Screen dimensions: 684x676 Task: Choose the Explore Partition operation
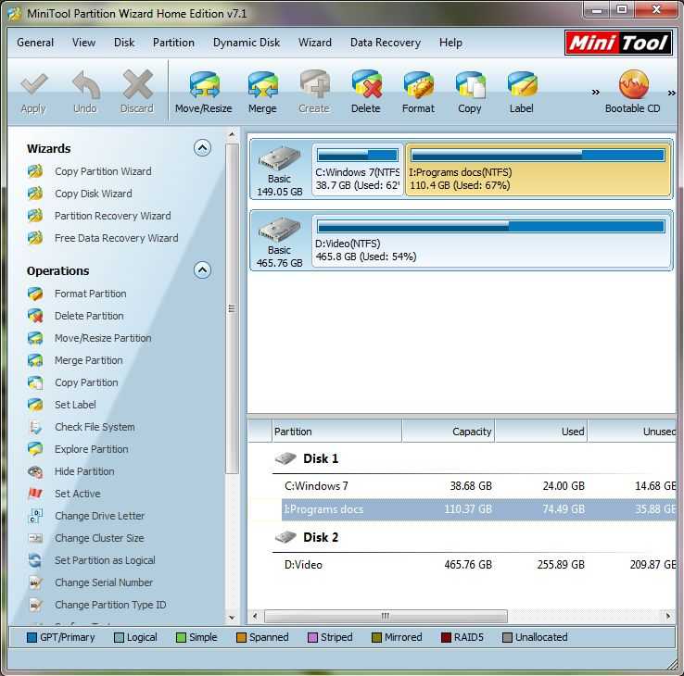click(x=92, y=449)
